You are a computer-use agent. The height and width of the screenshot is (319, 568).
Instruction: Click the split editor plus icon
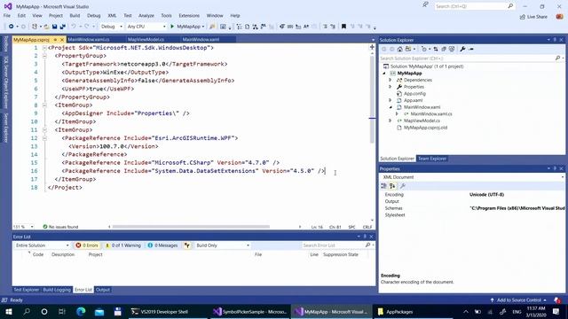click(x=372, y=47)
